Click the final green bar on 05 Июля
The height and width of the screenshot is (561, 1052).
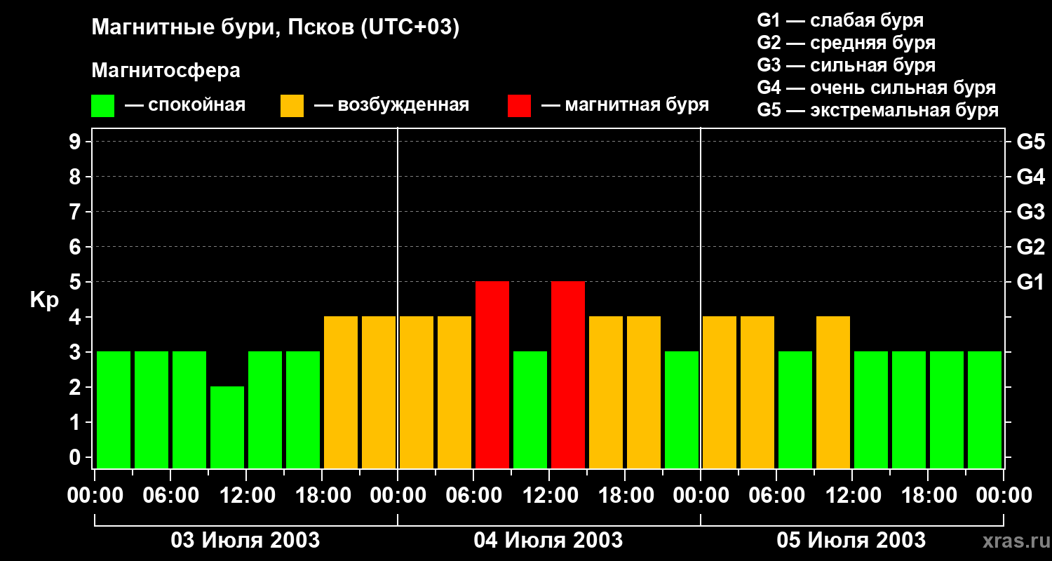985,410
